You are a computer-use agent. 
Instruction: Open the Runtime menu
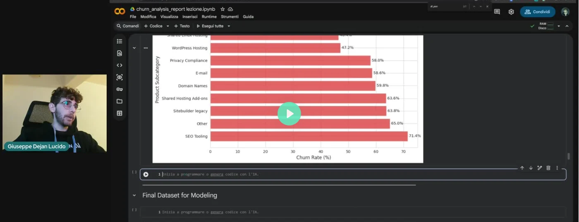[209, 17]
